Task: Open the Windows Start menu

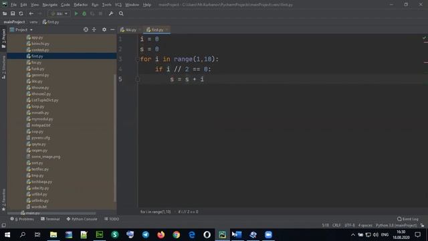Action: (x=7, y=235)
